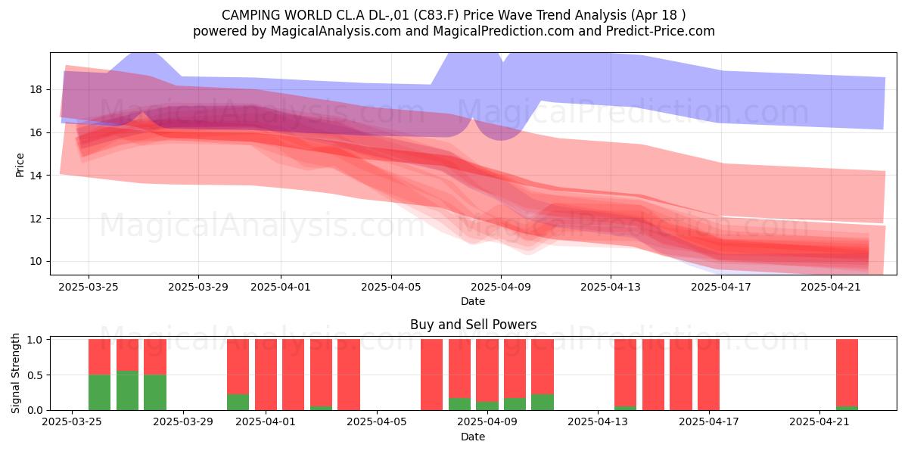Click the signal bar above the lower 2025-04-09 tick
The height and width of the screenshot is (454, 908).
coord(487,375)
